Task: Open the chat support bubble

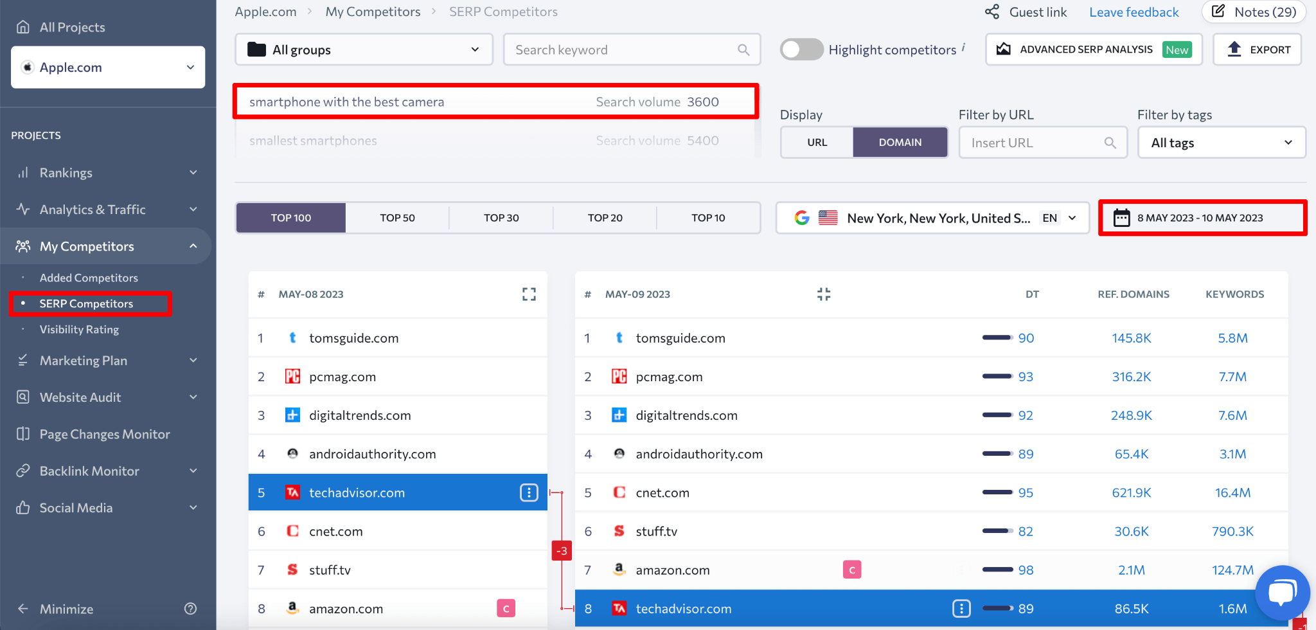Action: (x=1281, y=592)
